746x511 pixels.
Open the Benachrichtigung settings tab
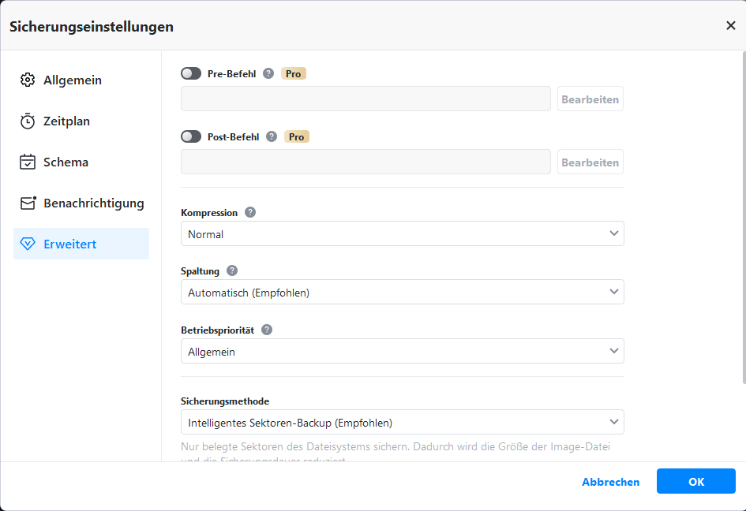(x=93, y=203)
